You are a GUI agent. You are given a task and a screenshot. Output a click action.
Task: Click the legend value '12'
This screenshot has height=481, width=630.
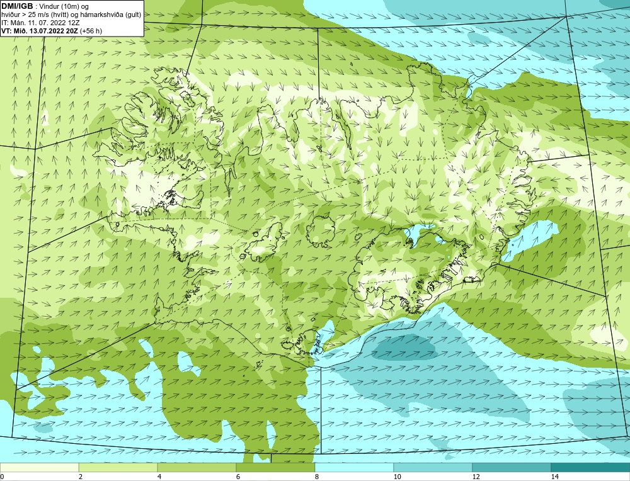tap(476, 477)
